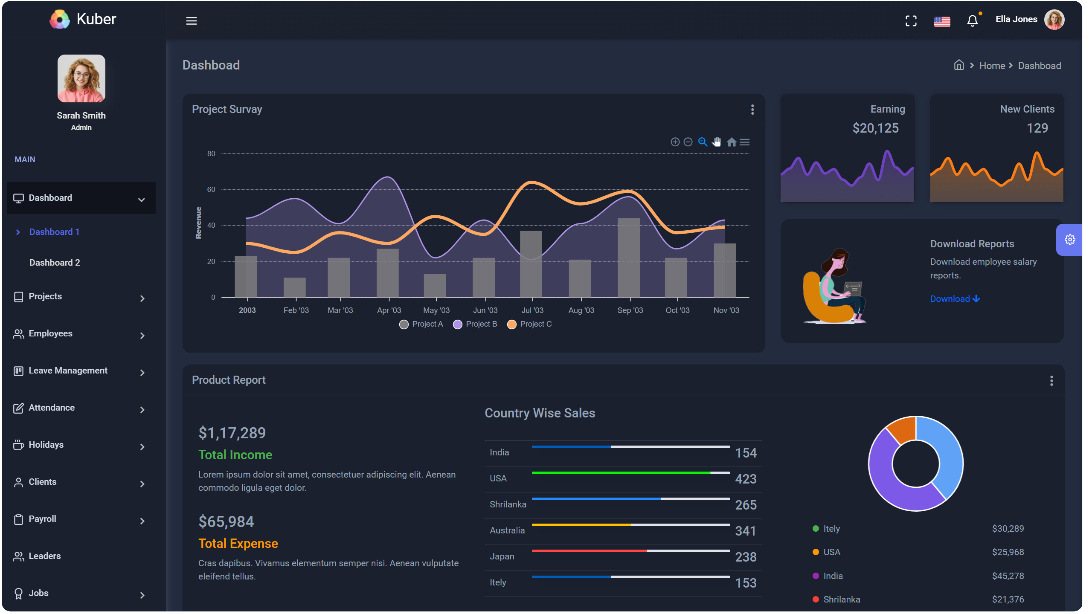The image size is (1092, 614).
Task: Open the notifications bell
Action: click(x=972, y=21)
